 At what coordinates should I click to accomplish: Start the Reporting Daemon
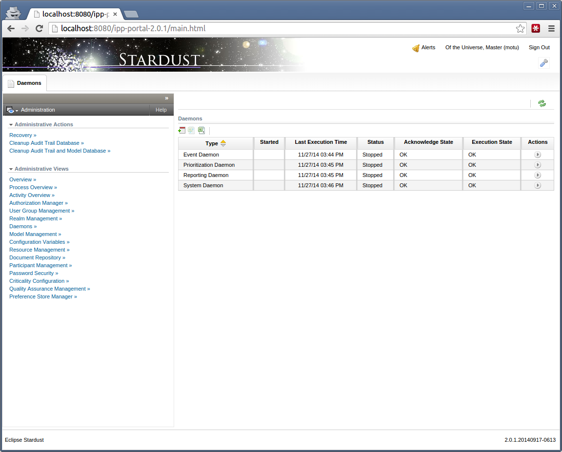(x=537, y=175)
